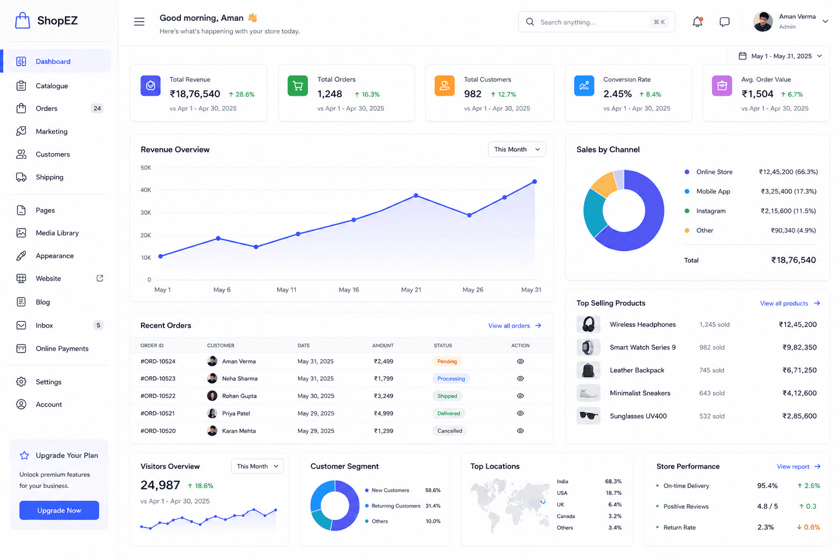This screenshot has height=560, width=840.
Task: Click the Account person icon
Action: 21,404
